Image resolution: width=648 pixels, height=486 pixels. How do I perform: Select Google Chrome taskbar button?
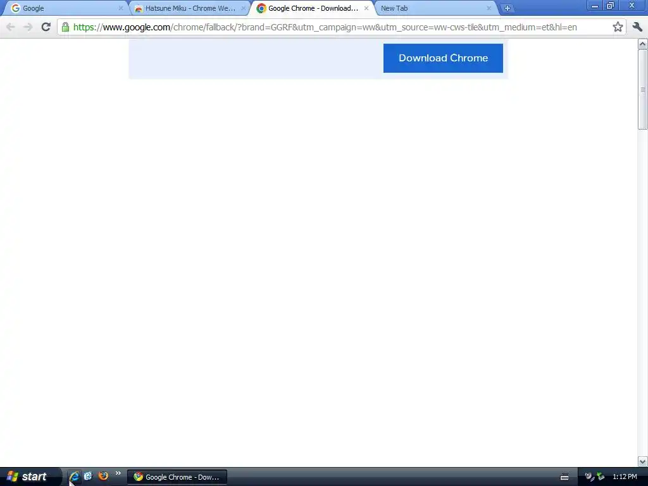[177, 477]
